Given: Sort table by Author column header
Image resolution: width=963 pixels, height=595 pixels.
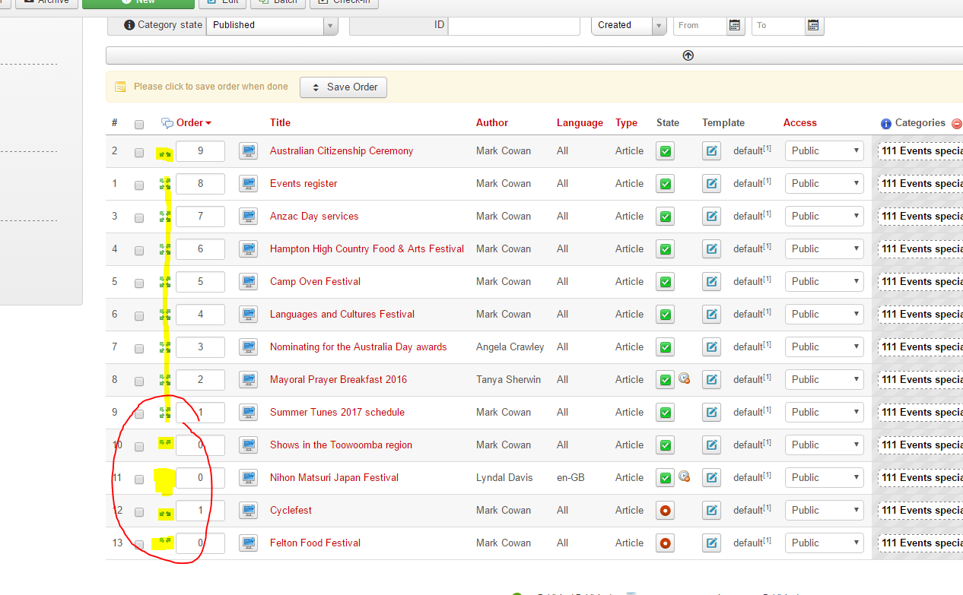Looking at the screenshot, I should click(x=491, y=122).
